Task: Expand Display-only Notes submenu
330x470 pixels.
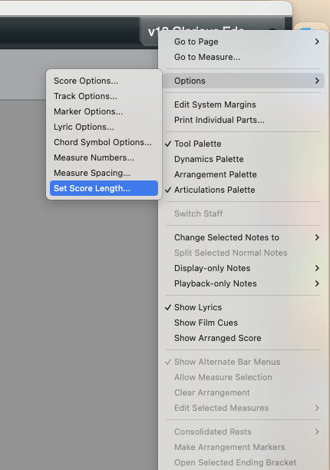Action: point(243,268)
